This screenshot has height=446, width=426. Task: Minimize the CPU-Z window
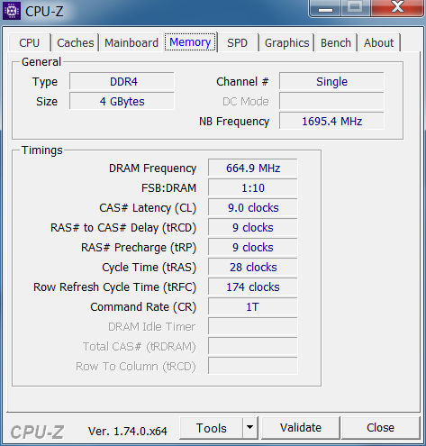325,8
